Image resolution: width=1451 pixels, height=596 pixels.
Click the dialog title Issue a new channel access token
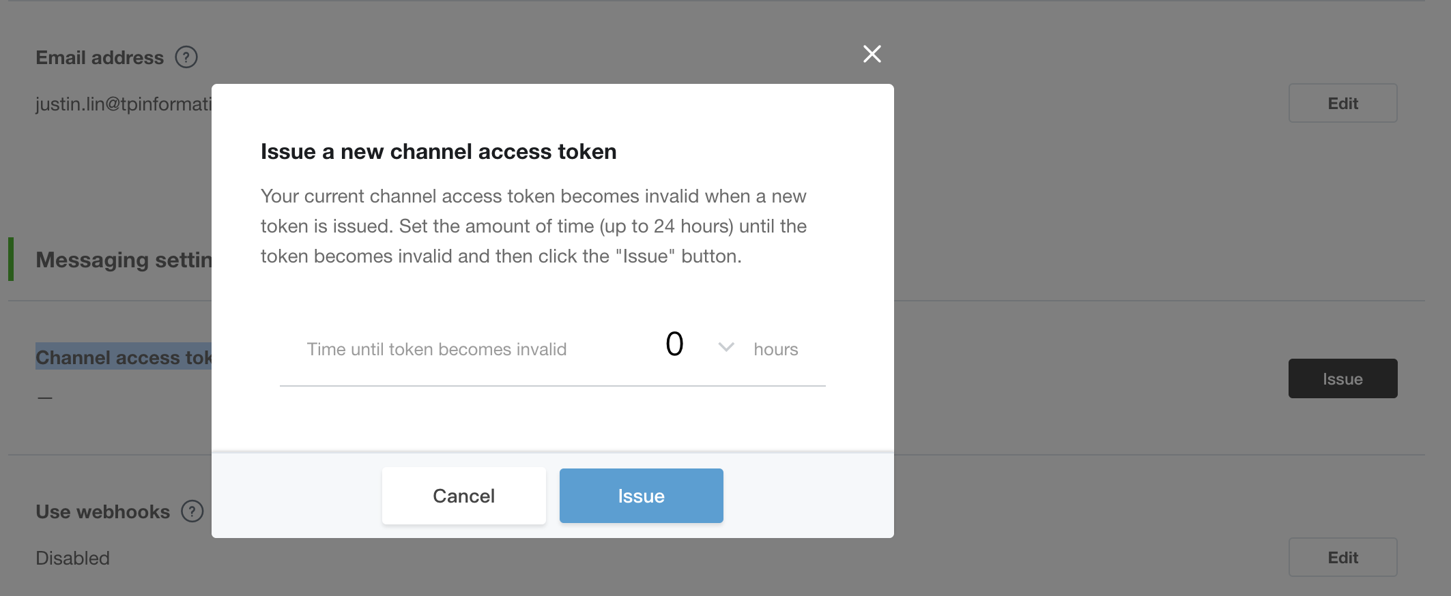pos(438,151)
